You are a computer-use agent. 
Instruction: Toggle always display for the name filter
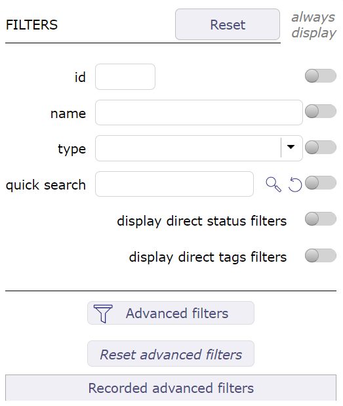click(321, 112)
